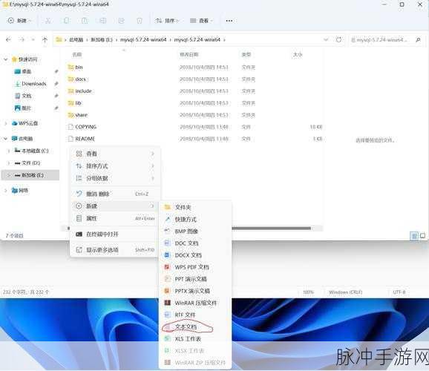The image size is (429, 371).
Task: Select the docs folder icon
Action: pos(71,79)
